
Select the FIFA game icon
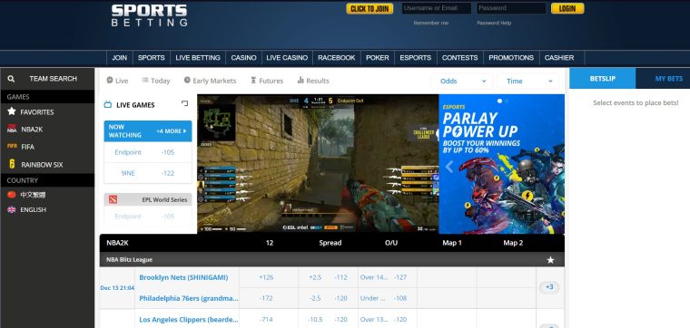12,146
